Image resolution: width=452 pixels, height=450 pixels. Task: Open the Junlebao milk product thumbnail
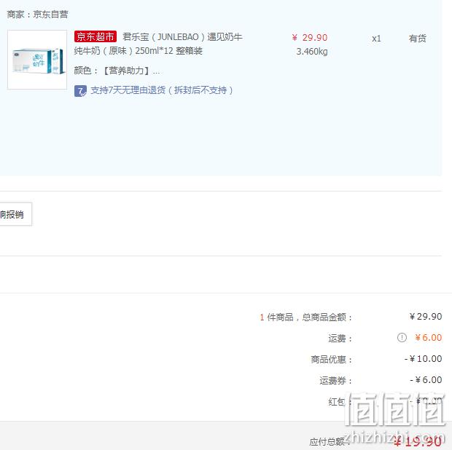37,60
